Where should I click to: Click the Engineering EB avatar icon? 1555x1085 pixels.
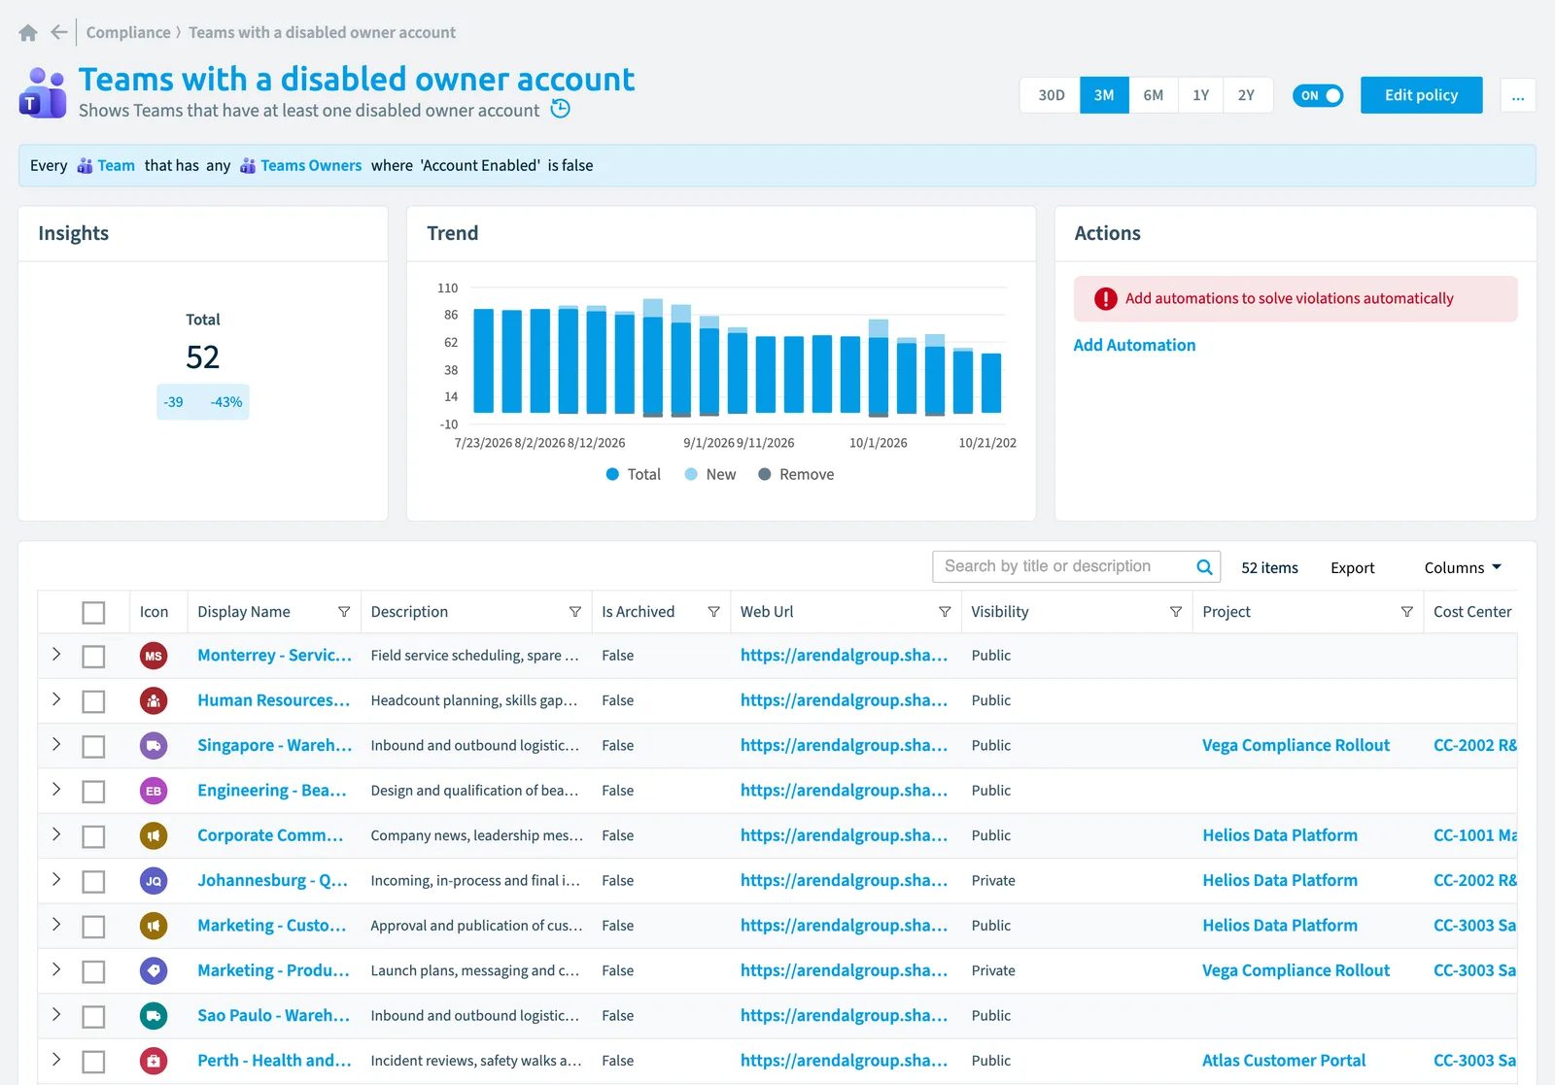[x=154, y=791]
